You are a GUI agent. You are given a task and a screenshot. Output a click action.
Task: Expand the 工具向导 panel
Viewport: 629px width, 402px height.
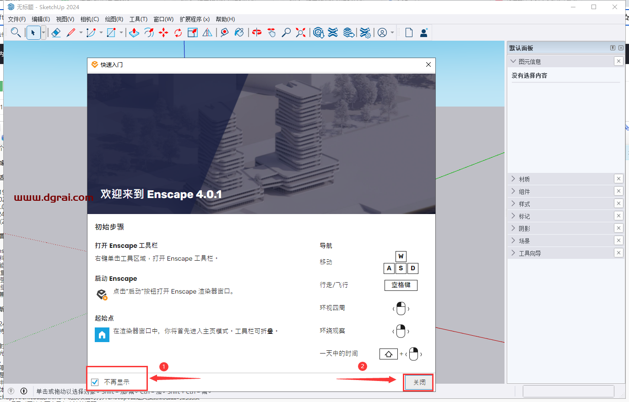(513, 253)
